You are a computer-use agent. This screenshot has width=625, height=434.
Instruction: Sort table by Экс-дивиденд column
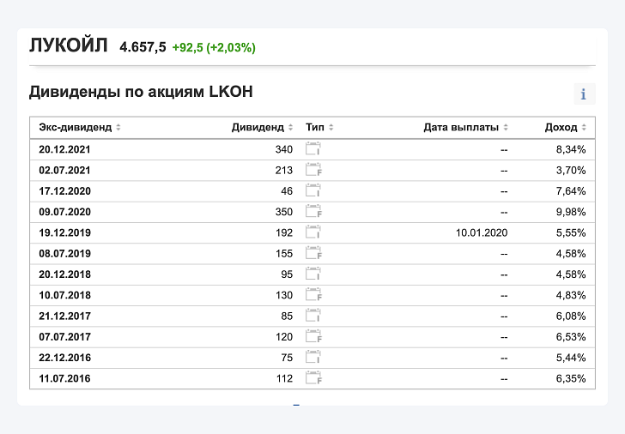(118, 128)
